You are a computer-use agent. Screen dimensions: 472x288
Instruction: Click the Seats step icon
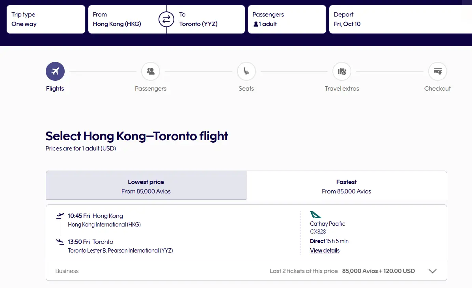pyautogui.click(x=246, y=71)
